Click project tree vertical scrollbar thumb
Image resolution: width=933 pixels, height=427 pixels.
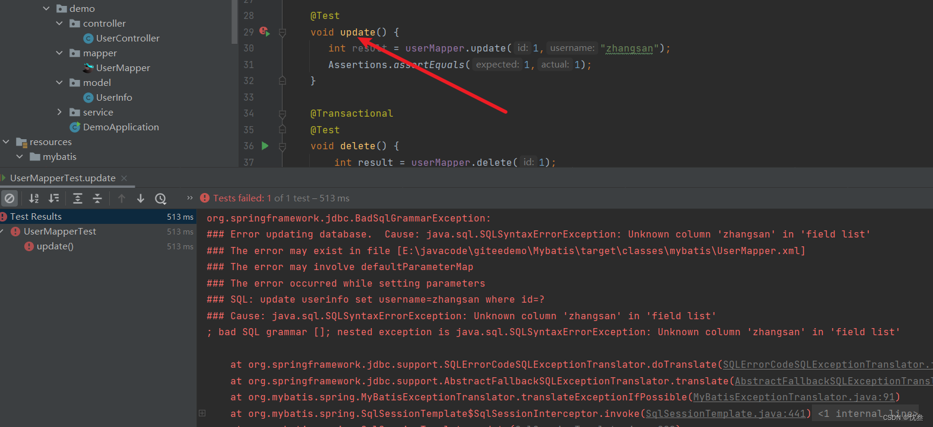coord(234,22)
